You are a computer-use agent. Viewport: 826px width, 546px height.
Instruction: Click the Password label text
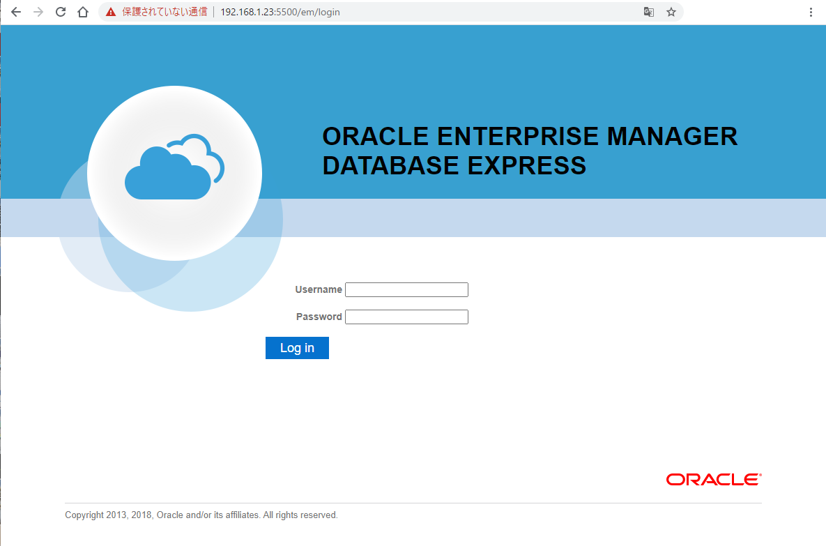click(319, 317)
